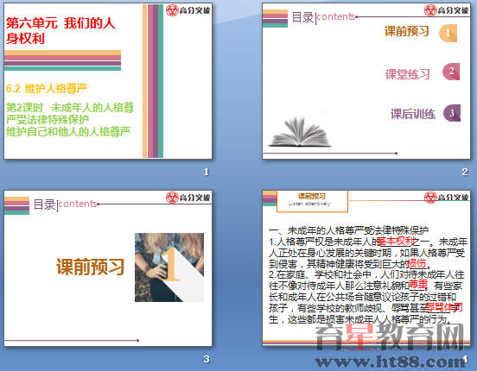Click the red answer 尊重 on slide 4
The width and height of the screenshot is (477, 371).
point(418,285)
